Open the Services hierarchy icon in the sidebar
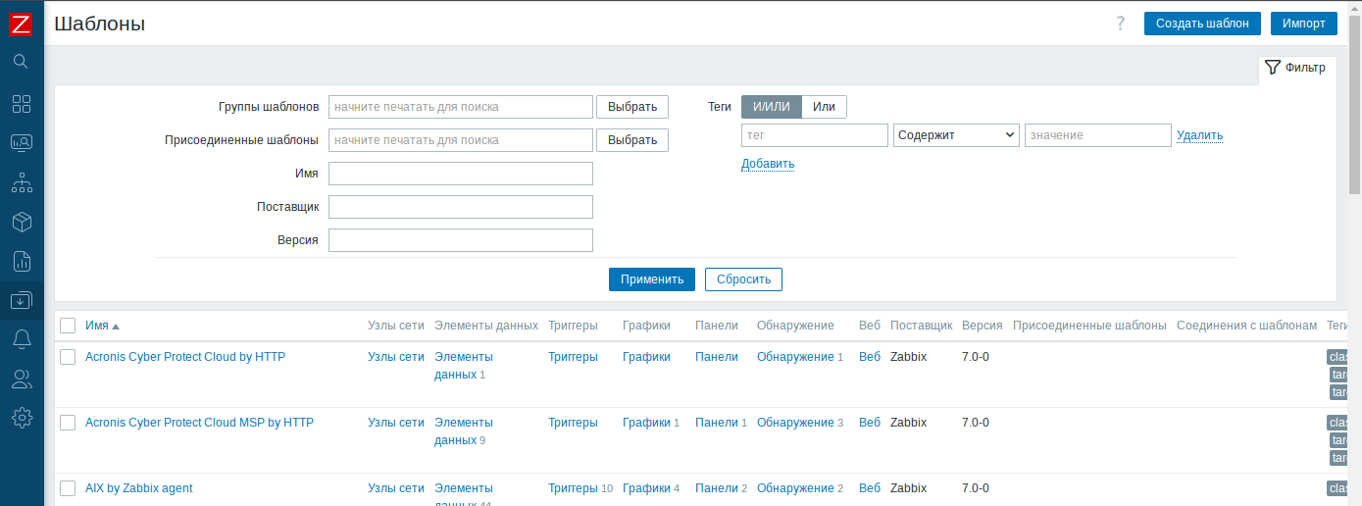The height and width of the screenshot is (506, 1362). pos(22,182)
